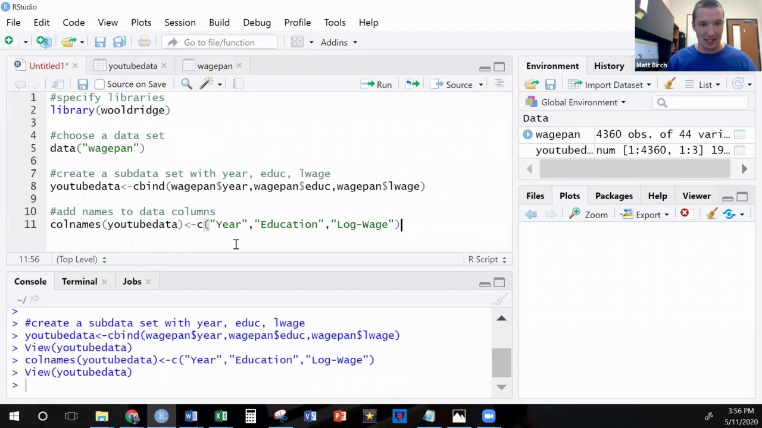Open the R Script file type dropdown
The height and width of the screenshot is (428, 762).
point(487,259)
